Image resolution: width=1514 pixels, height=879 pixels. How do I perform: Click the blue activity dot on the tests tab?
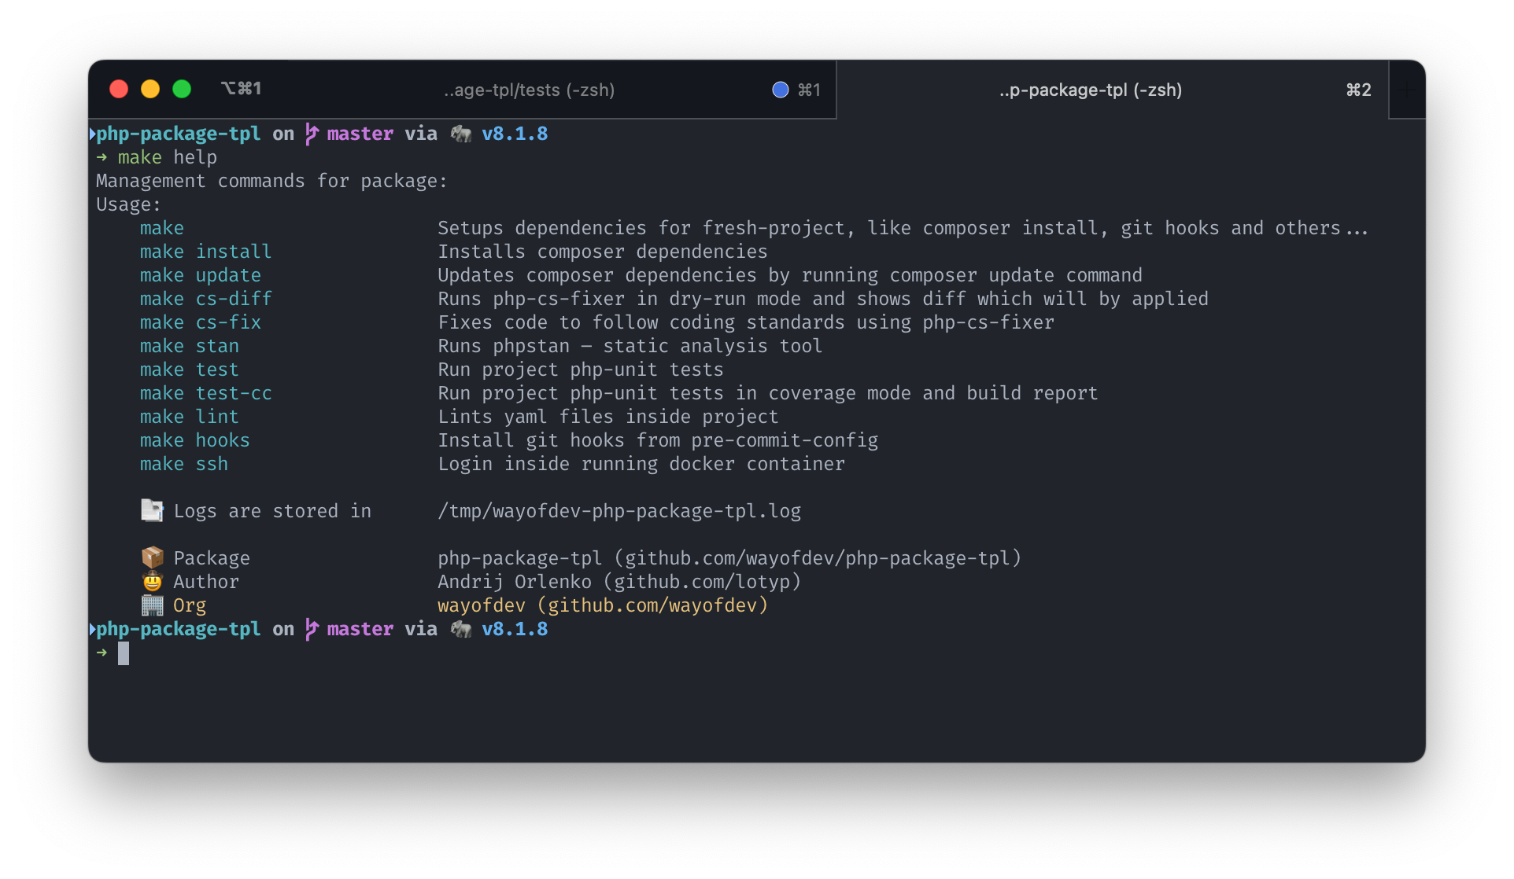780,90
